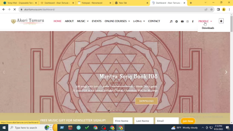The image size is (233, 131).
Task: Stop page loading in browser toolbar
Action: pos(15,9)
